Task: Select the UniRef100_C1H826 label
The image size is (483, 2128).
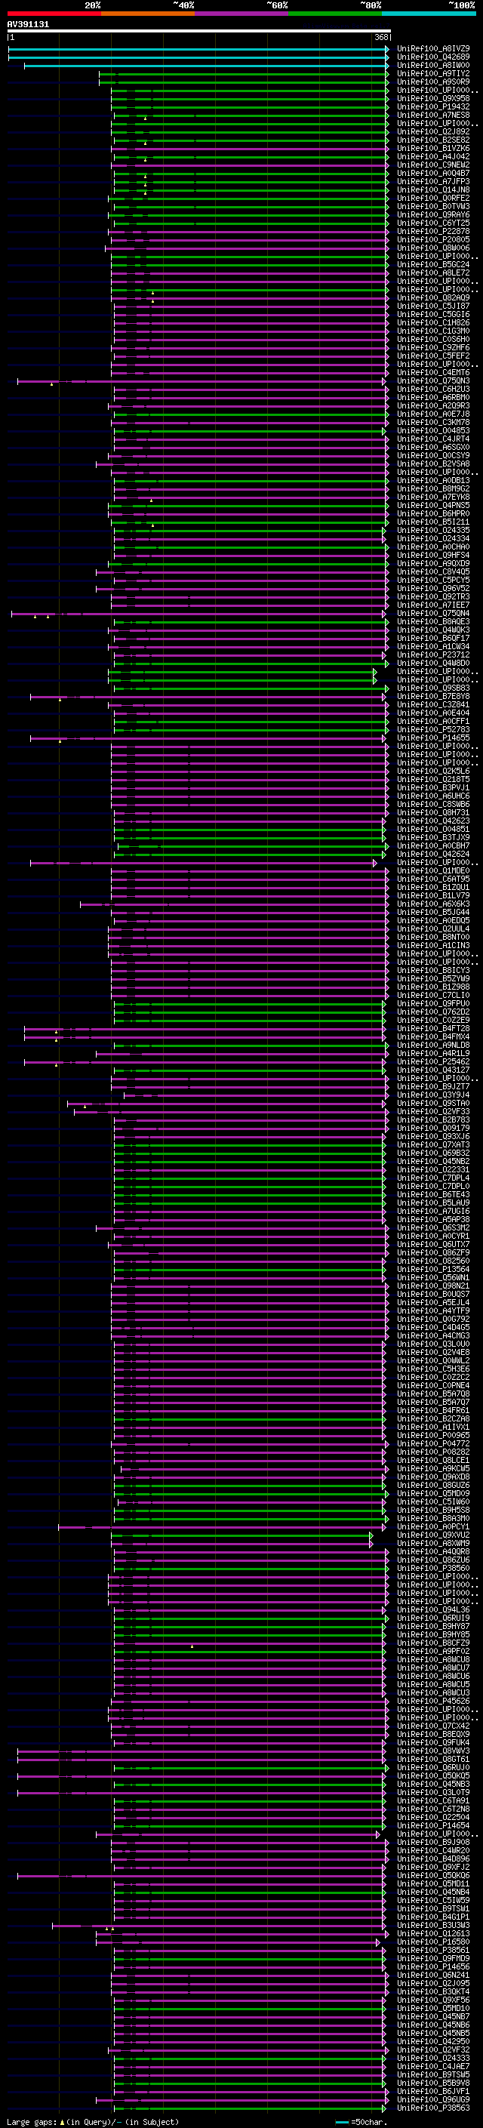Action: [x=433, y=323]
